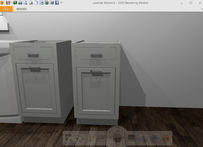The height and width of the screenshot is (147, 203).
Task: Open the gear settings icon in bottom toolbar
Action: pyautogui.click(x=154, y=139)
